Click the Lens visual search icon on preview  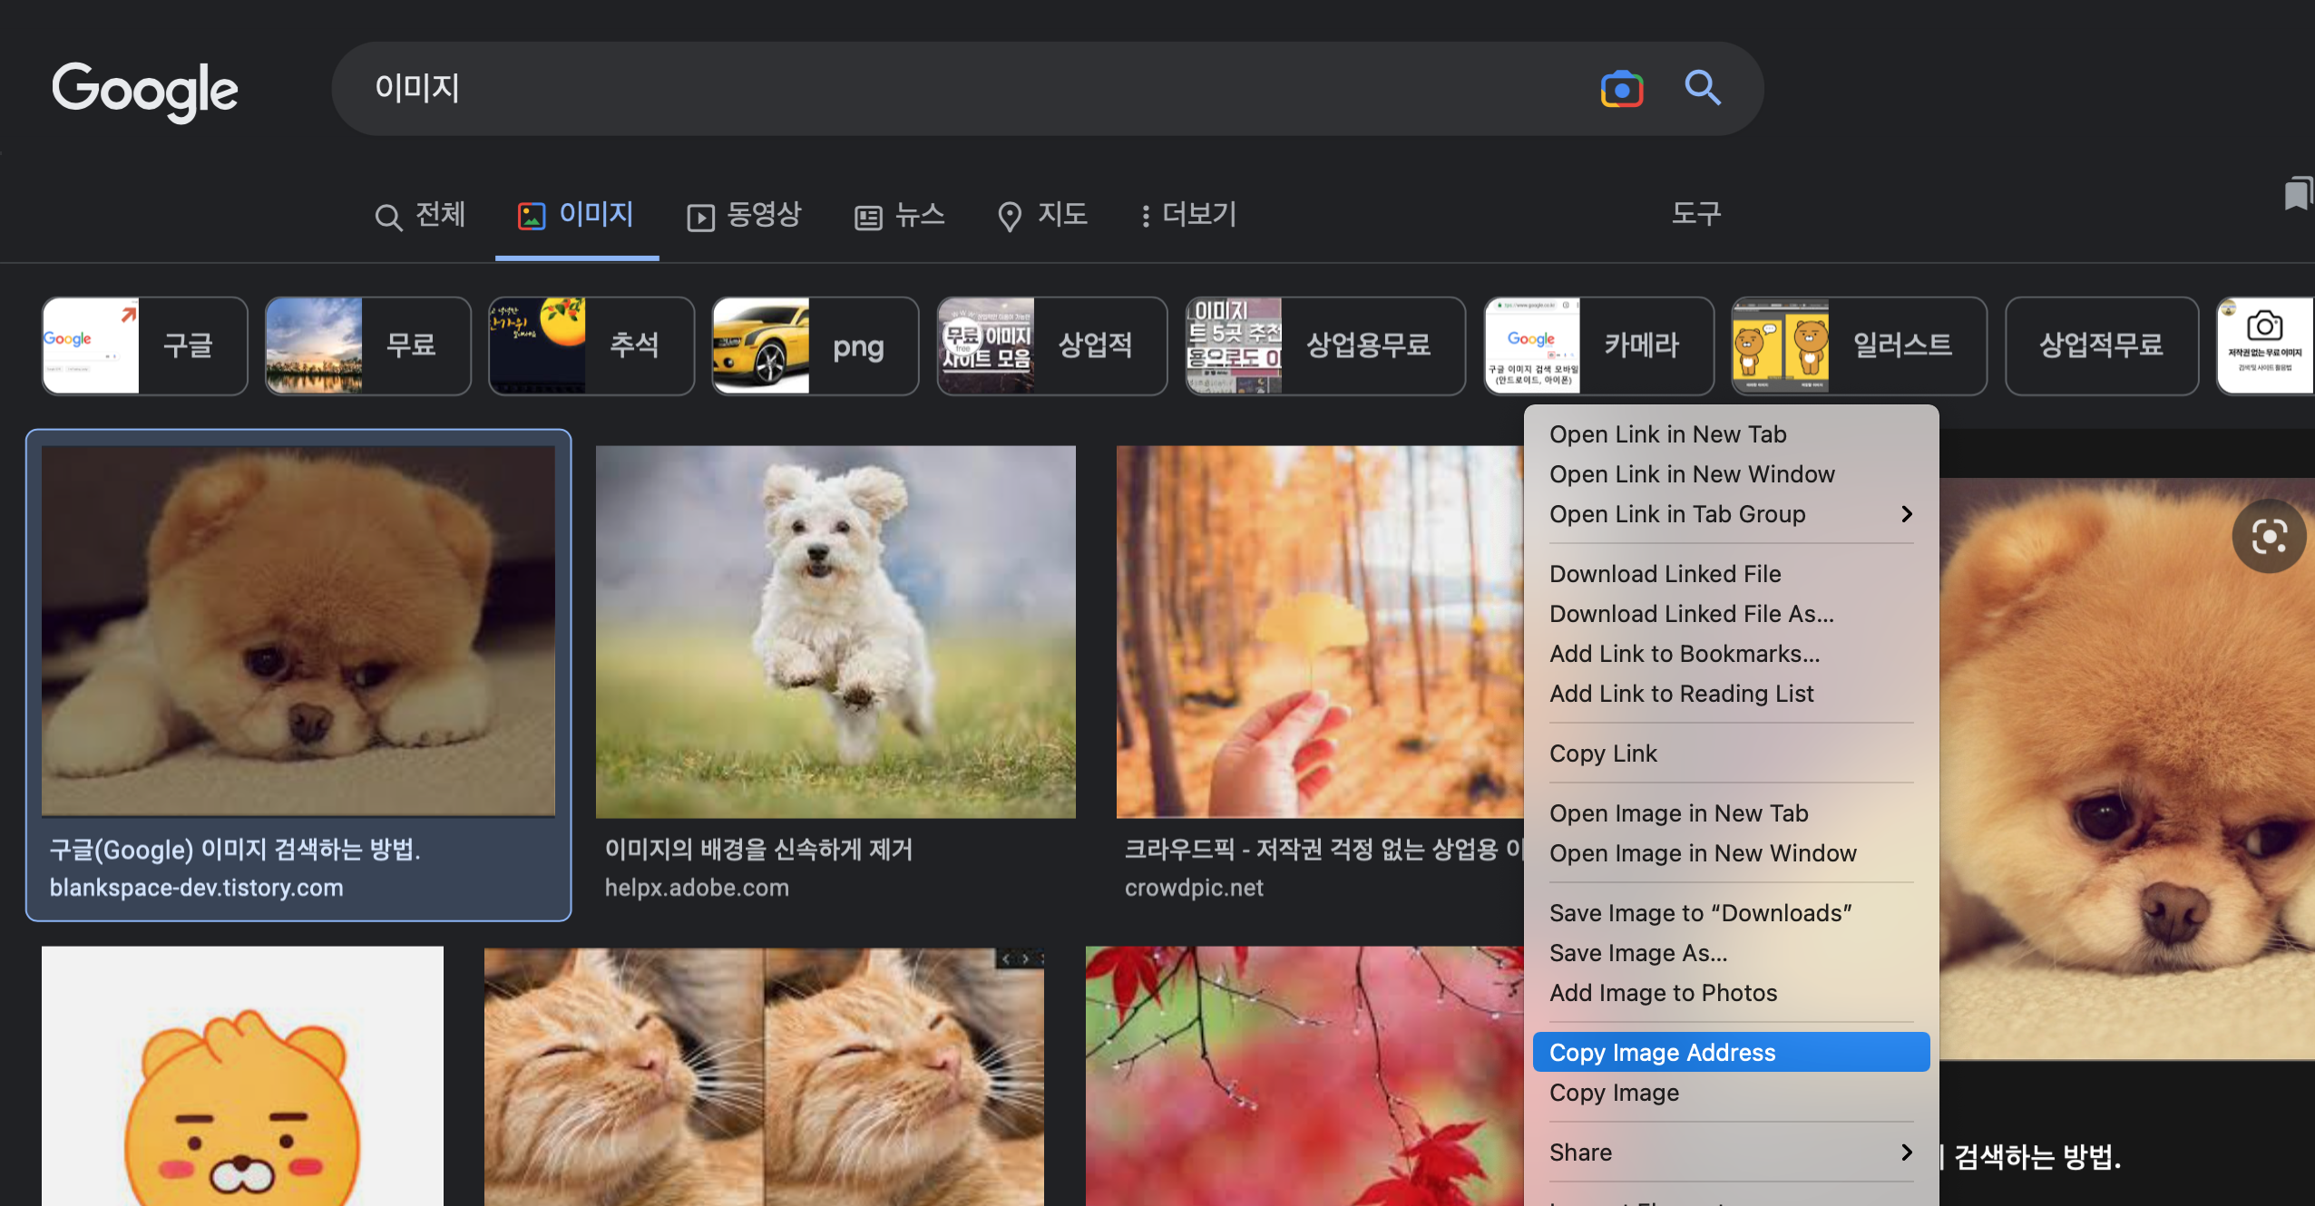pyautogui.click(x=2268, y=537)
